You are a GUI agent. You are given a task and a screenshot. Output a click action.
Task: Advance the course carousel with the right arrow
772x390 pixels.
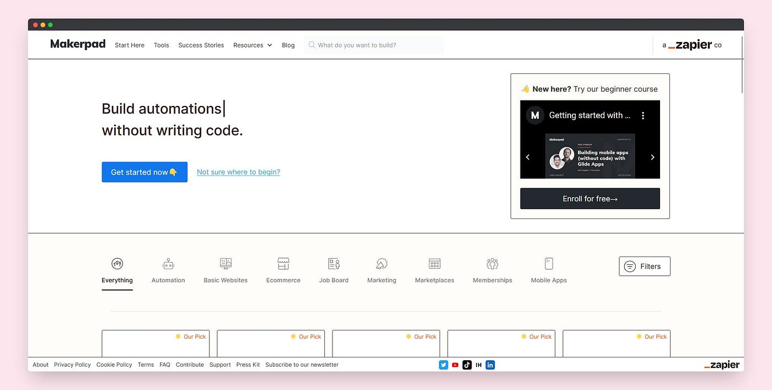pos(652,157)
